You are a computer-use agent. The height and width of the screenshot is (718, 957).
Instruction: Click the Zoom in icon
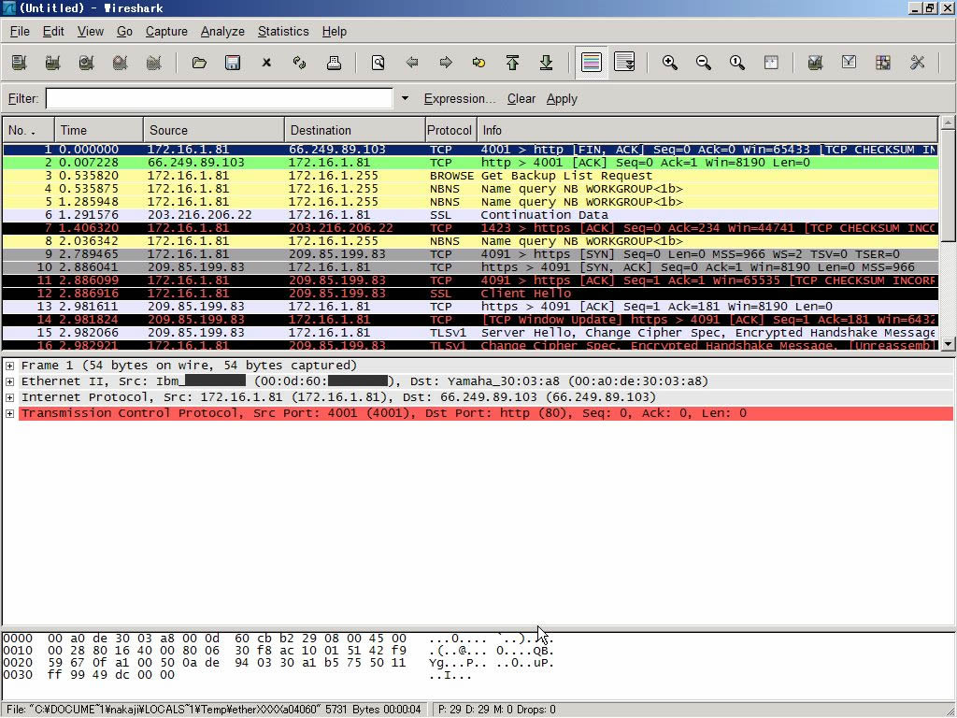click(x=669, y=63)
